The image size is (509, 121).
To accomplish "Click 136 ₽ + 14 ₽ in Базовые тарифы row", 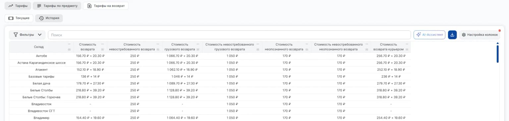I will (90, 76).
